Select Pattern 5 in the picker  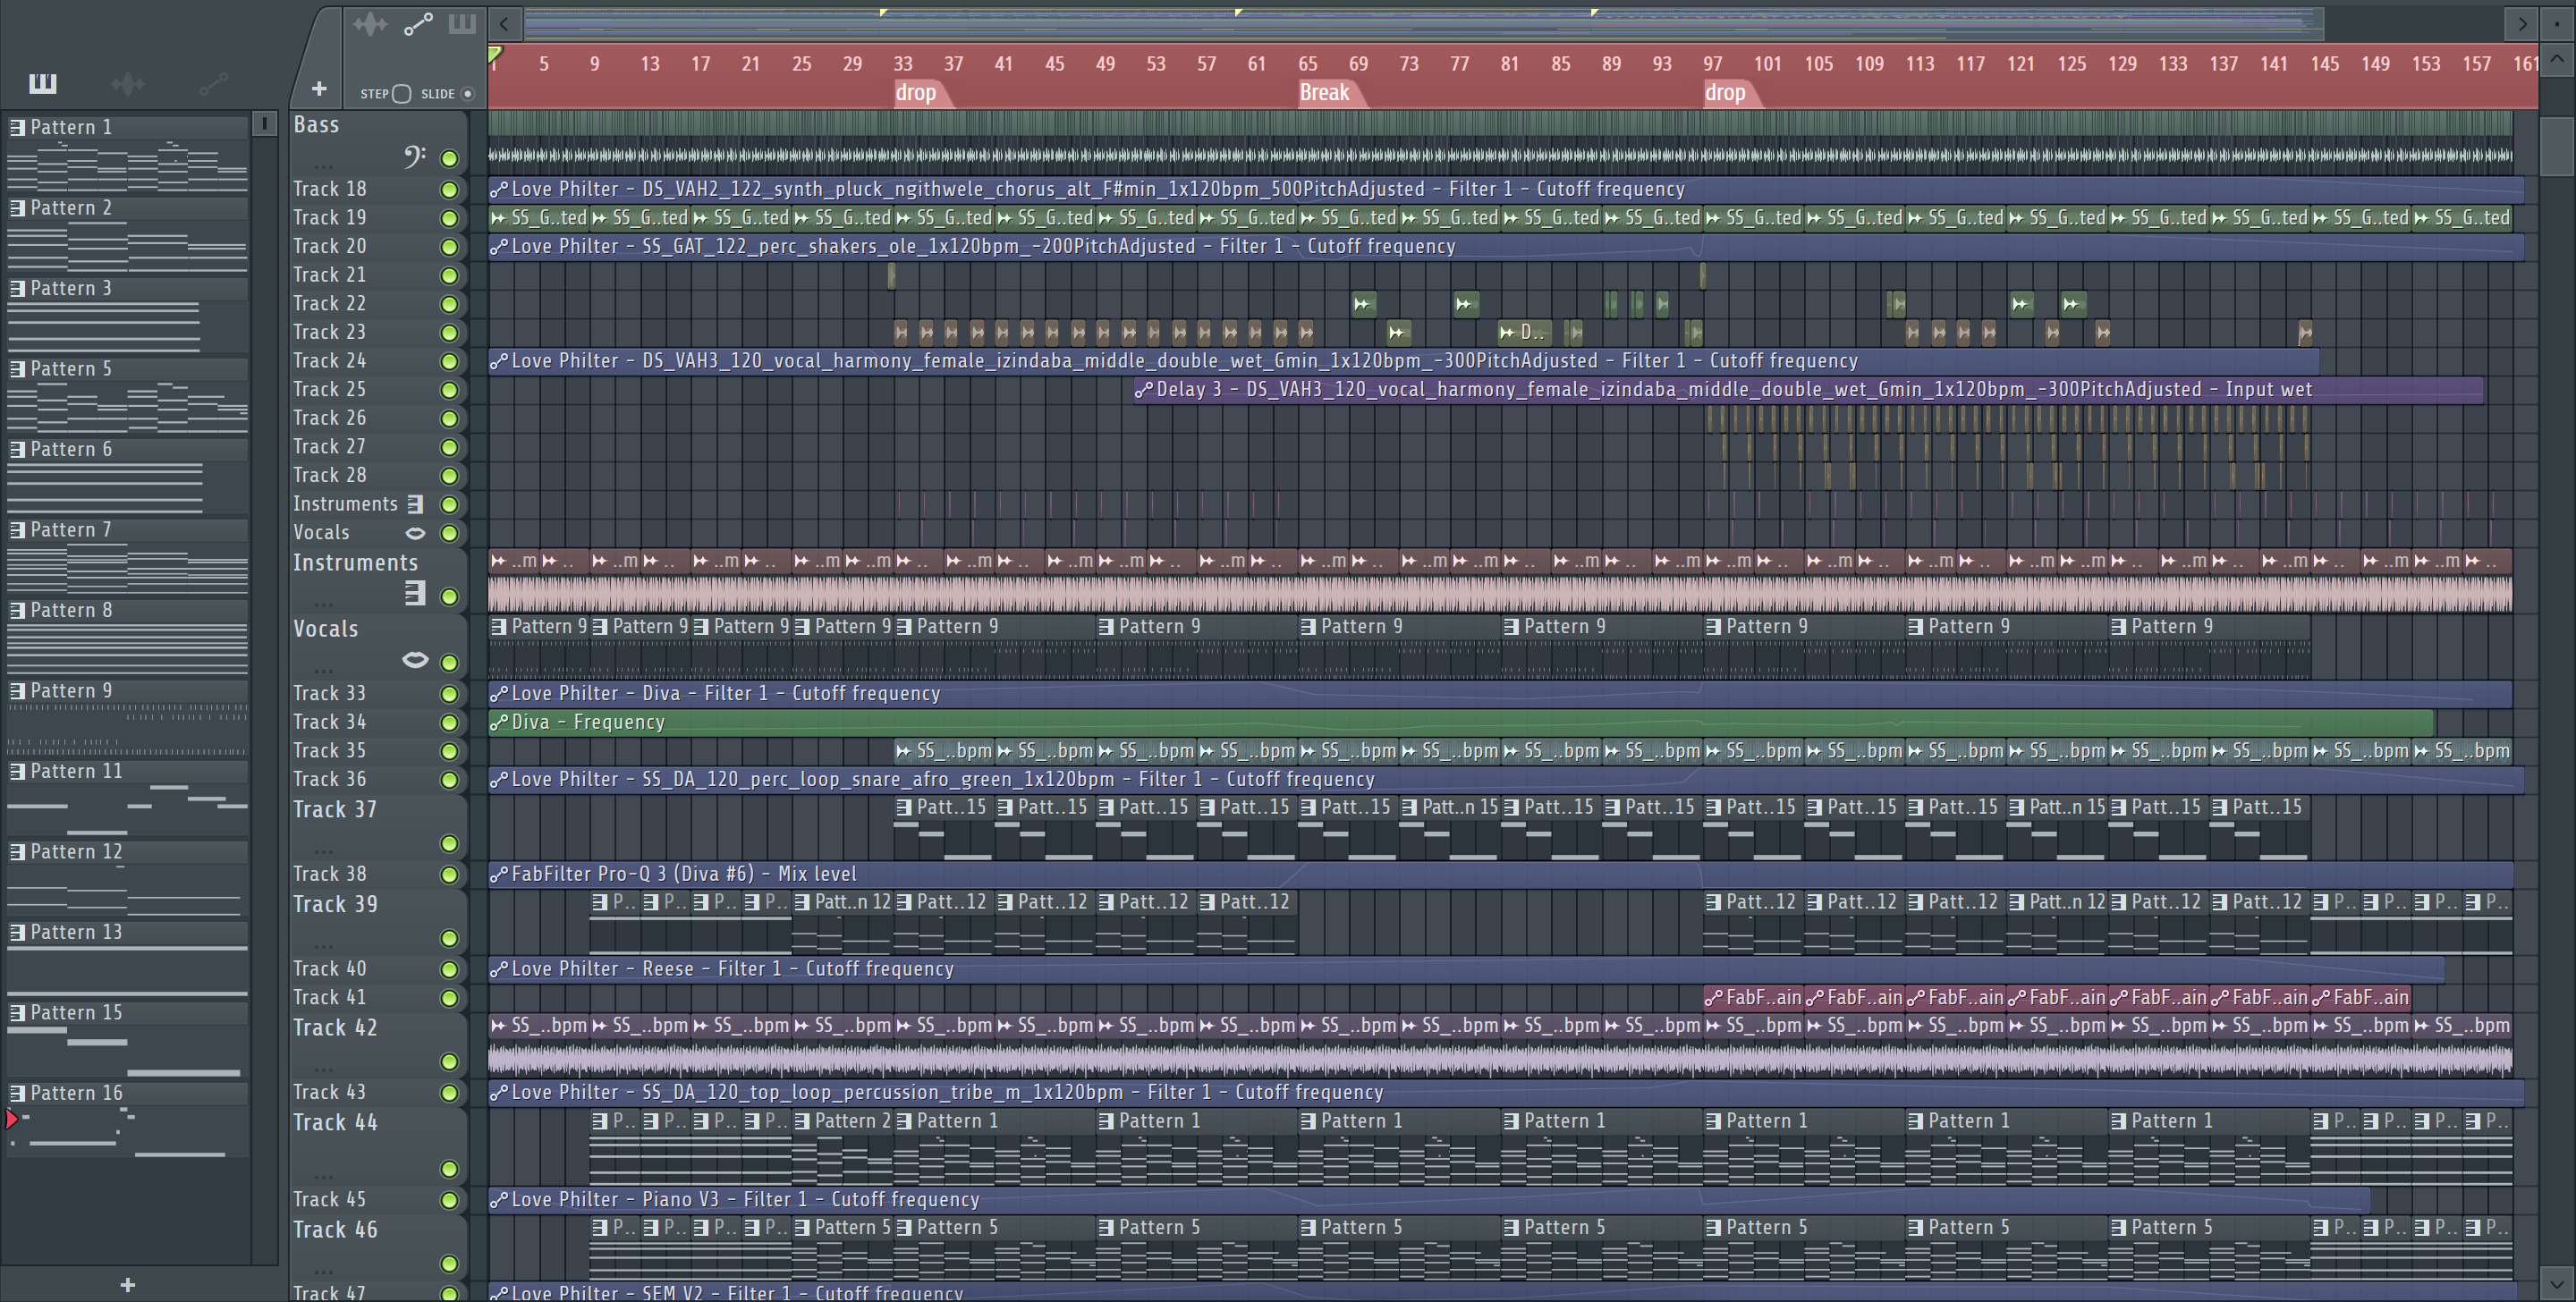click(71, 369)
